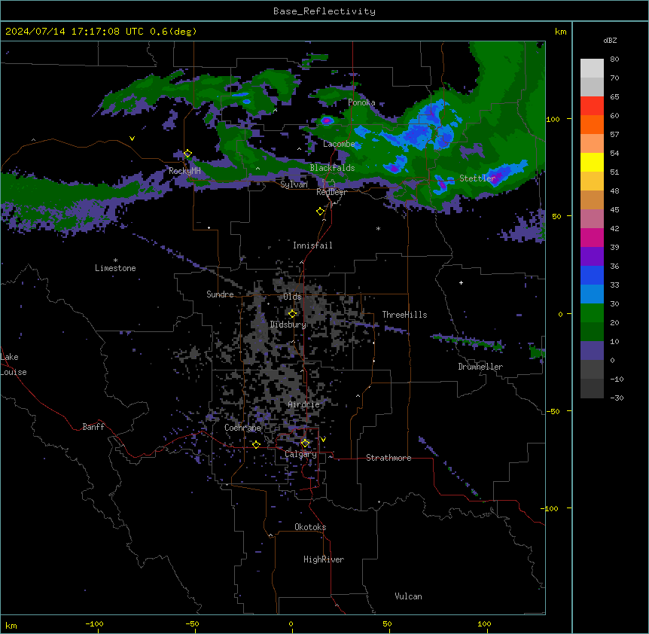Image resolution: width=649 pixels, height=634 pixels.
Task: Click the yellow V marker northwest of RockyMH
Action: coord(132,139)
